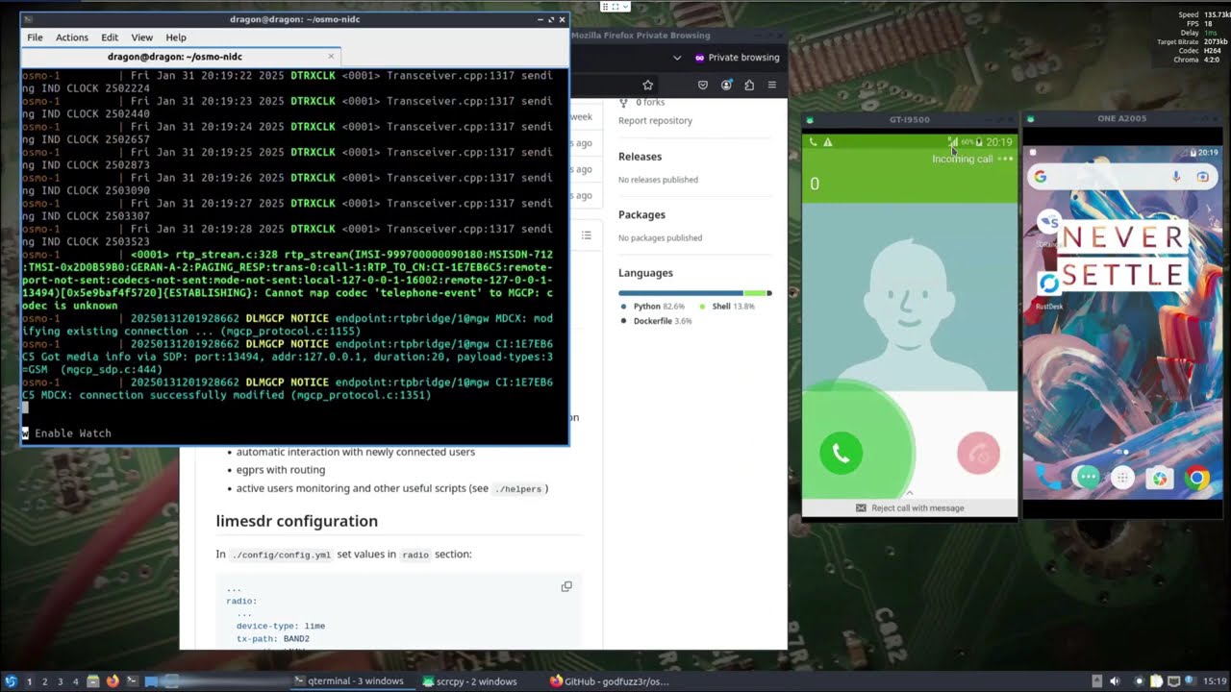Tap Reject call with message
1231x692 pixels.
pyautogui.click(x=910, y=507)
